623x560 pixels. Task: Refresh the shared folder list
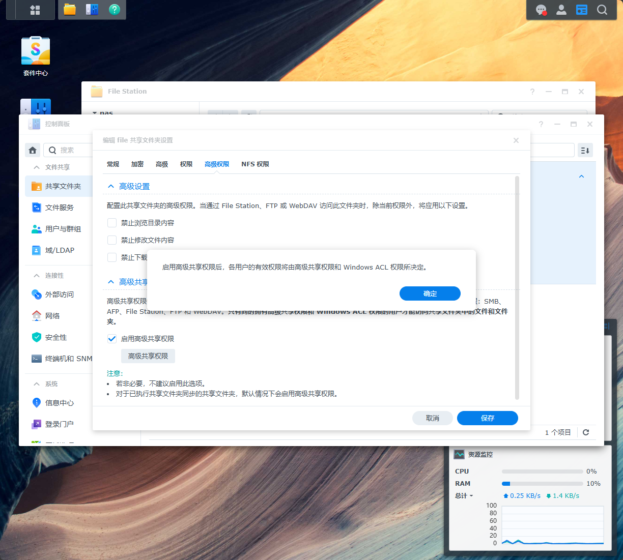586,432
